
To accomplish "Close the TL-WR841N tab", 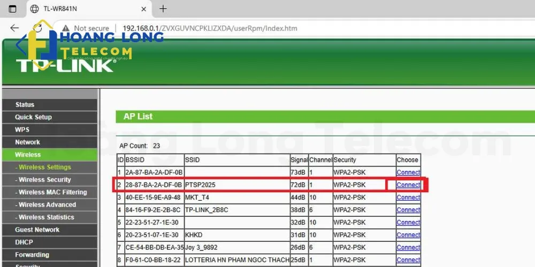I will coord(143,9).
